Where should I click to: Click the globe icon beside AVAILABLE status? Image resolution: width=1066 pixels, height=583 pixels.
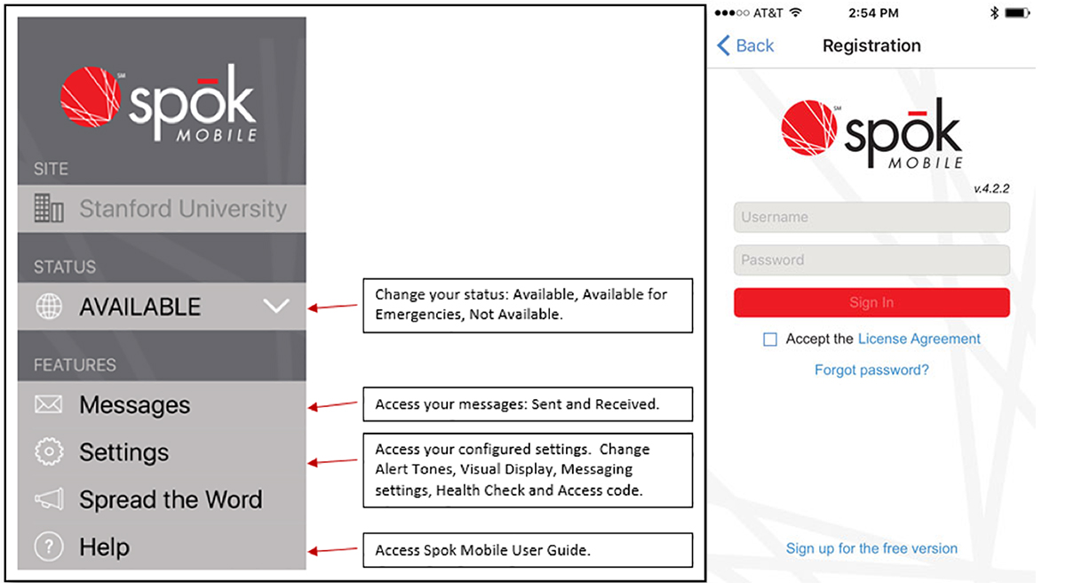pyautogui.click(x=49, y=307)
